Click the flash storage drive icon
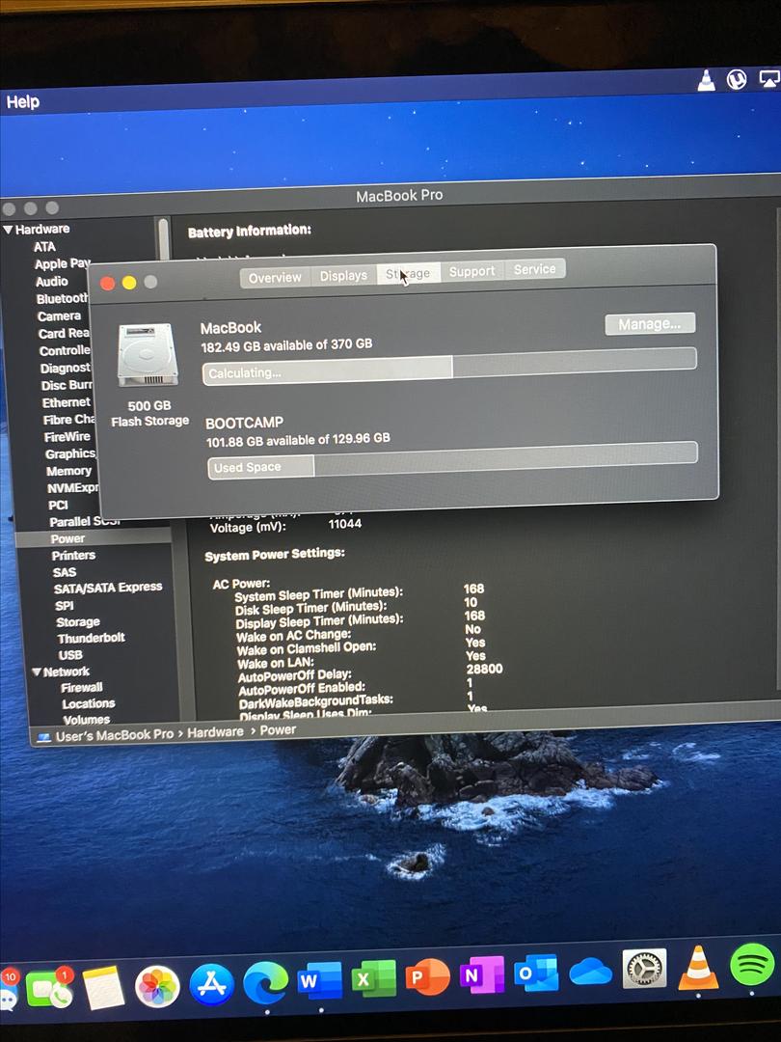This screenshot has width=781, height=1042. click(148, 354)
